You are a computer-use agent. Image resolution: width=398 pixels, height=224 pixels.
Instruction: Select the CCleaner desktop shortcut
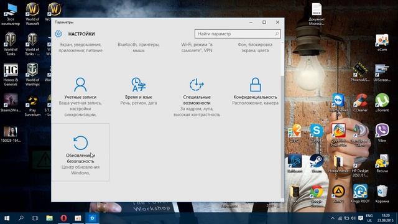click(360, 102)
